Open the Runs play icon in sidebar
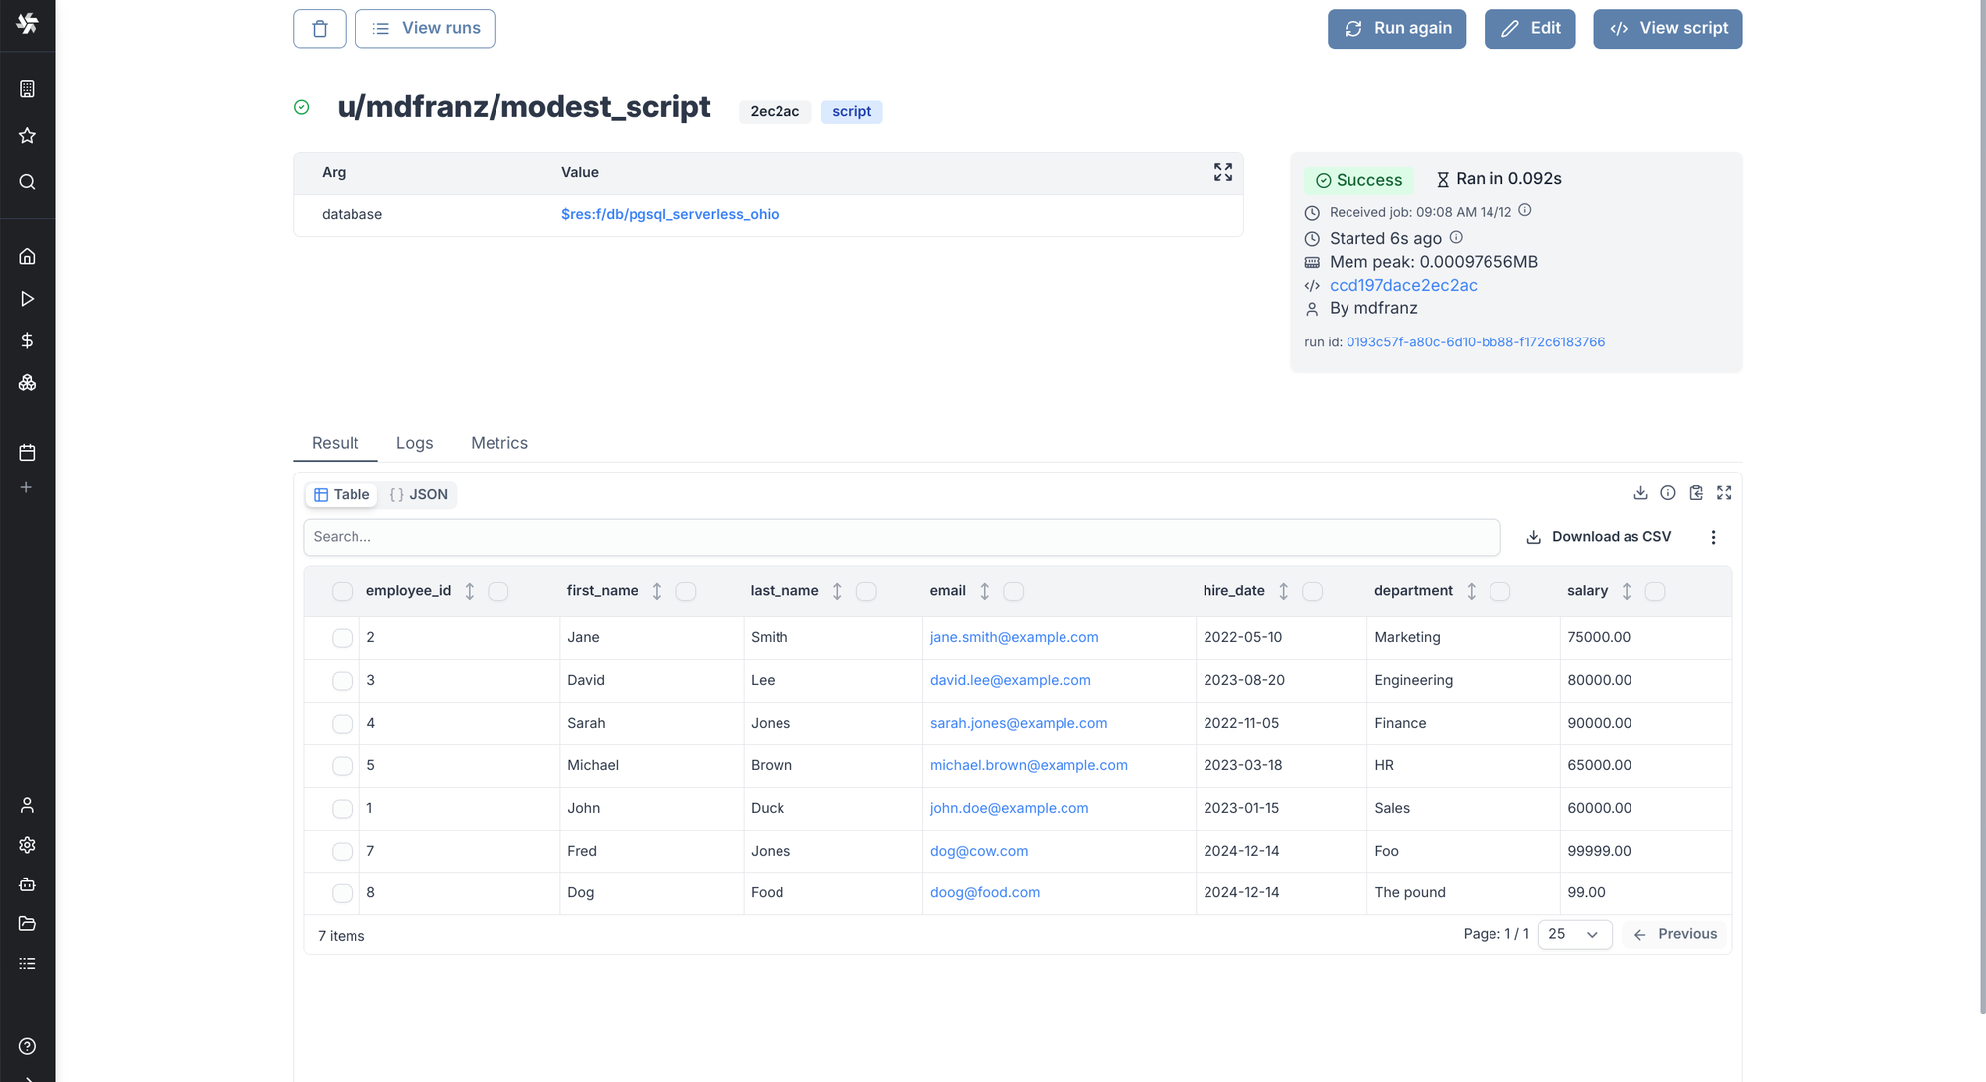Screen dimensions: 1986x1082 click(27, 299)
